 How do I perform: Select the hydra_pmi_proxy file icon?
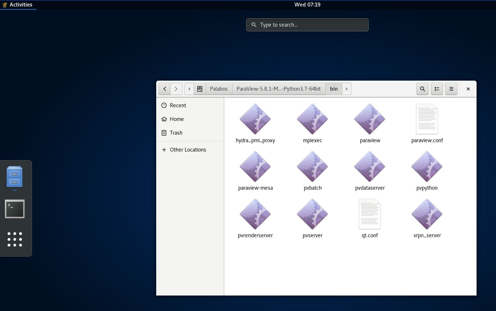coord(255,119)
